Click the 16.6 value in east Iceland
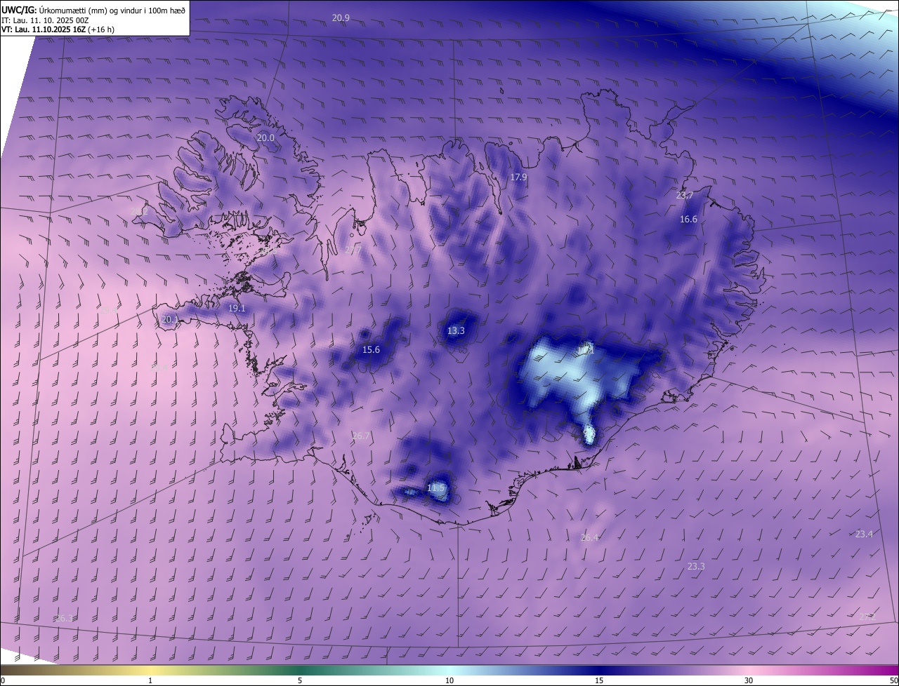Viewport: 899px width, 686px height. (688, 220)
